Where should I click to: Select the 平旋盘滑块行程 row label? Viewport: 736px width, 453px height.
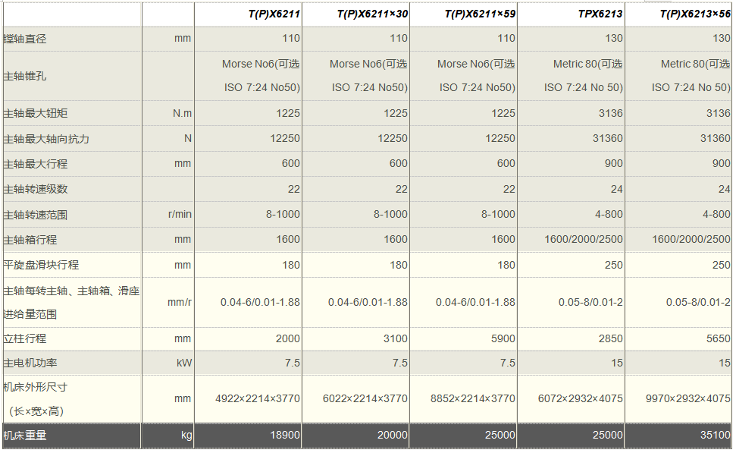click(41, 265)
